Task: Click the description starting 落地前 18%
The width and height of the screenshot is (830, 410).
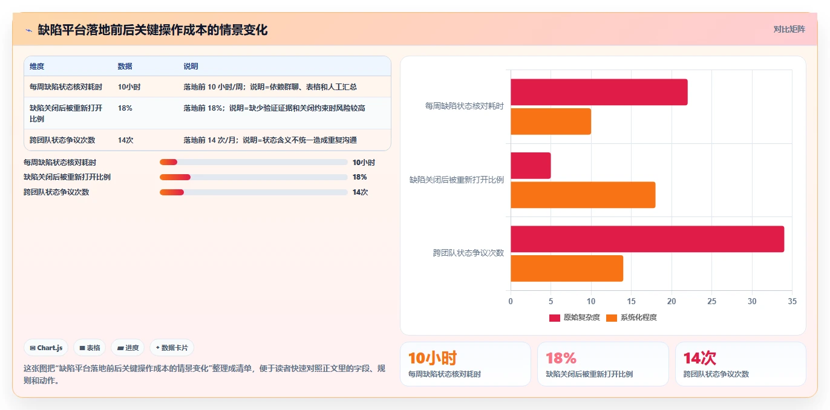Action: pyautogui.click(x=274, y=108)
